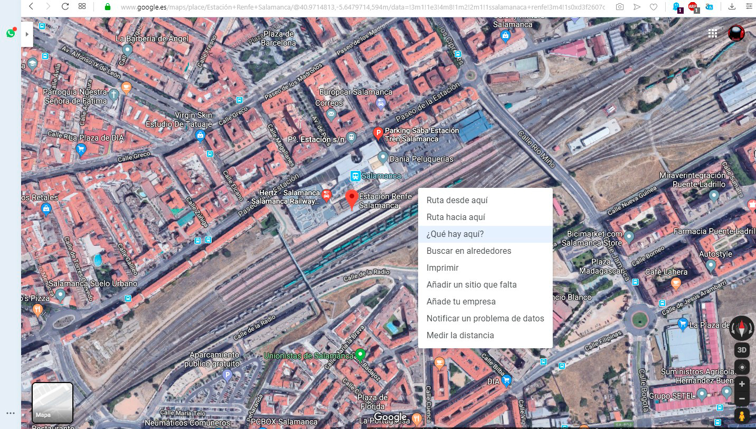
Task: Add page to bookmarks with heart icon
Action: 653,7
